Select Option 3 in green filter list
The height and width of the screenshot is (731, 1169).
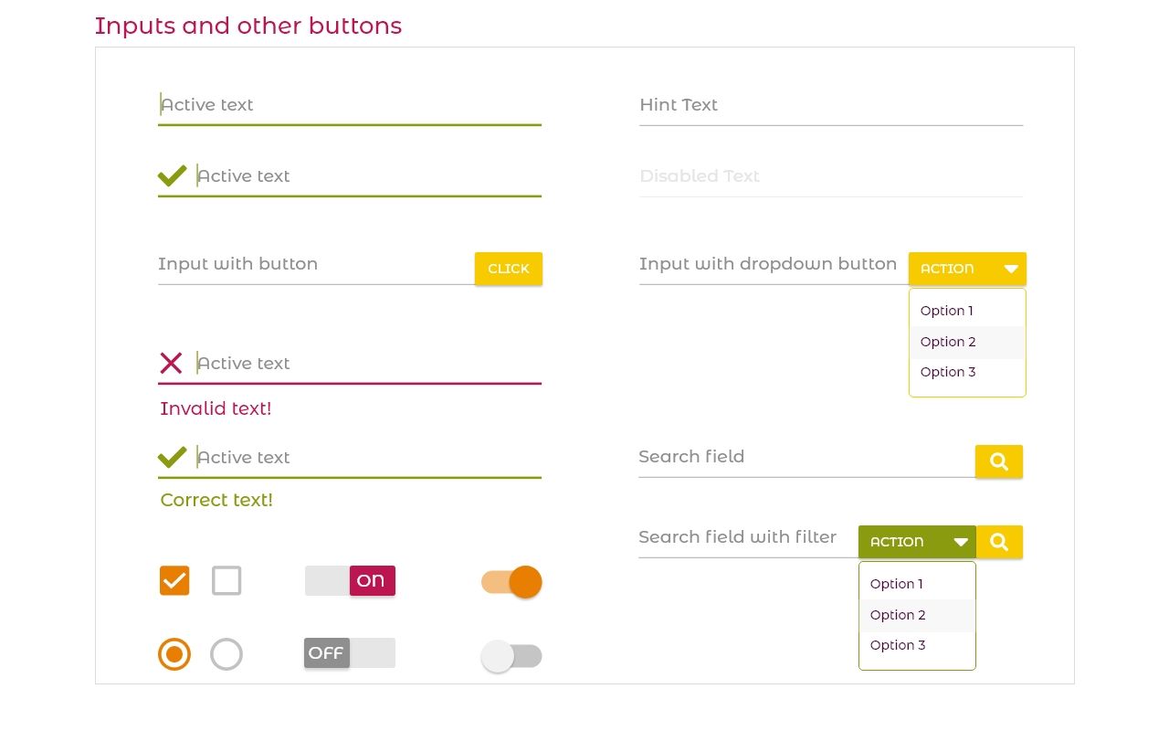click(x=898, y=645)
